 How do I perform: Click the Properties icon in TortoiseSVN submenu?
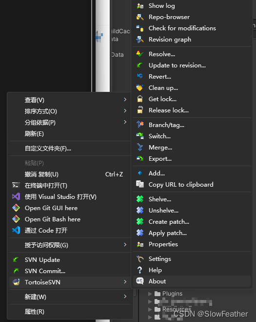click(140, 244)
